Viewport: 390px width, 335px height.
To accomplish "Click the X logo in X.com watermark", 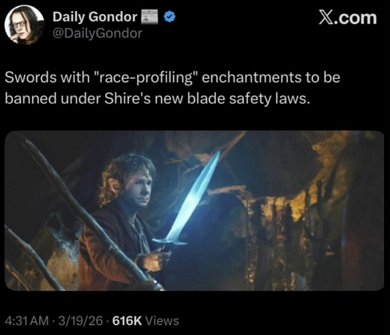I will point(325,18).
